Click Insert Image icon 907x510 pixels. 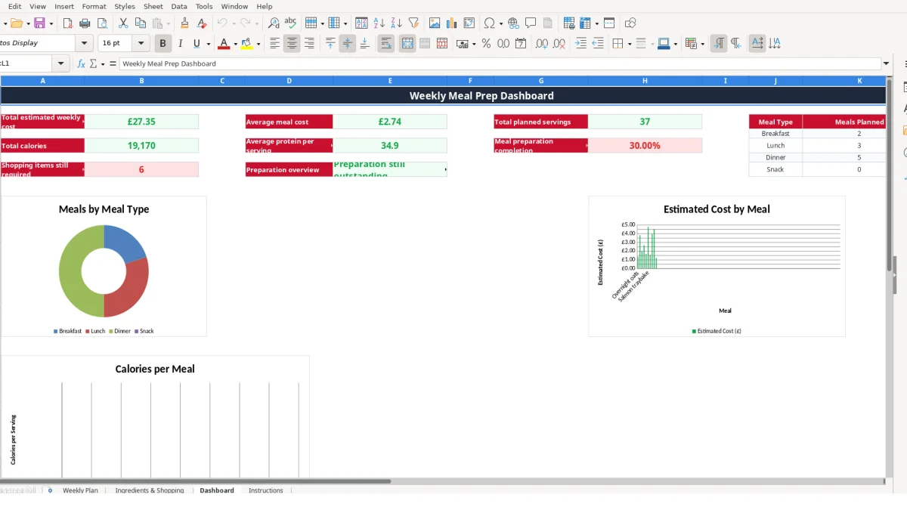(435, 23)
